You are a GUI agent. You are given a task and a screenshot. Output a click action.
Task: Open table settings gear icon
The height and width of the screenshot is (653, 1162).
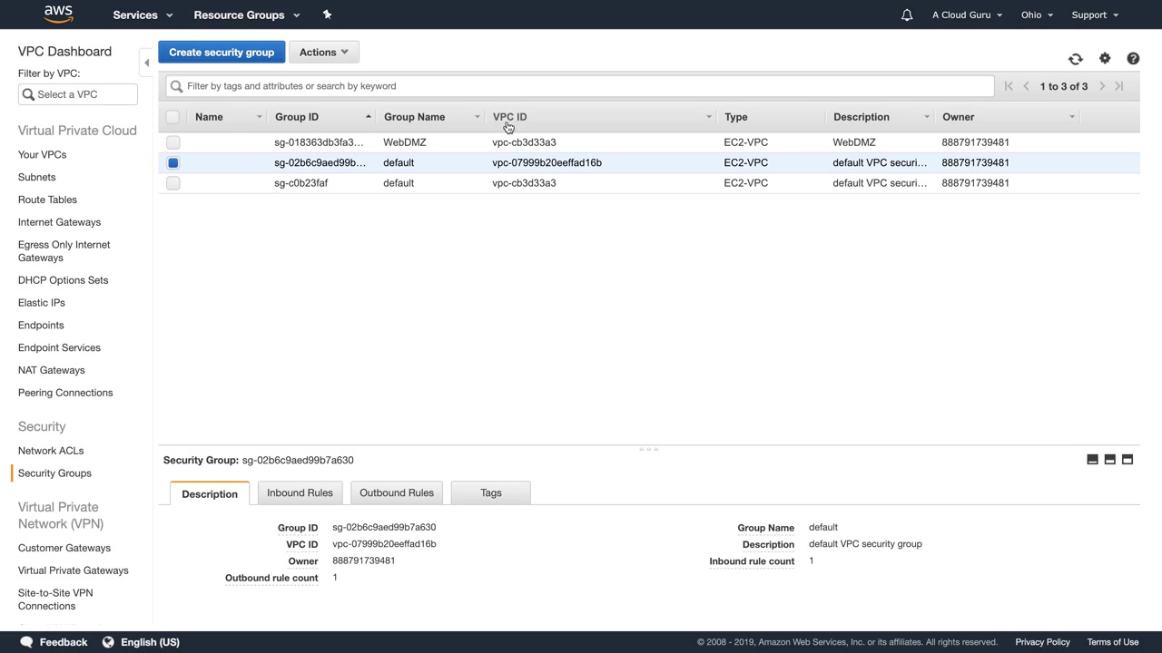[x=1105, y=59]
